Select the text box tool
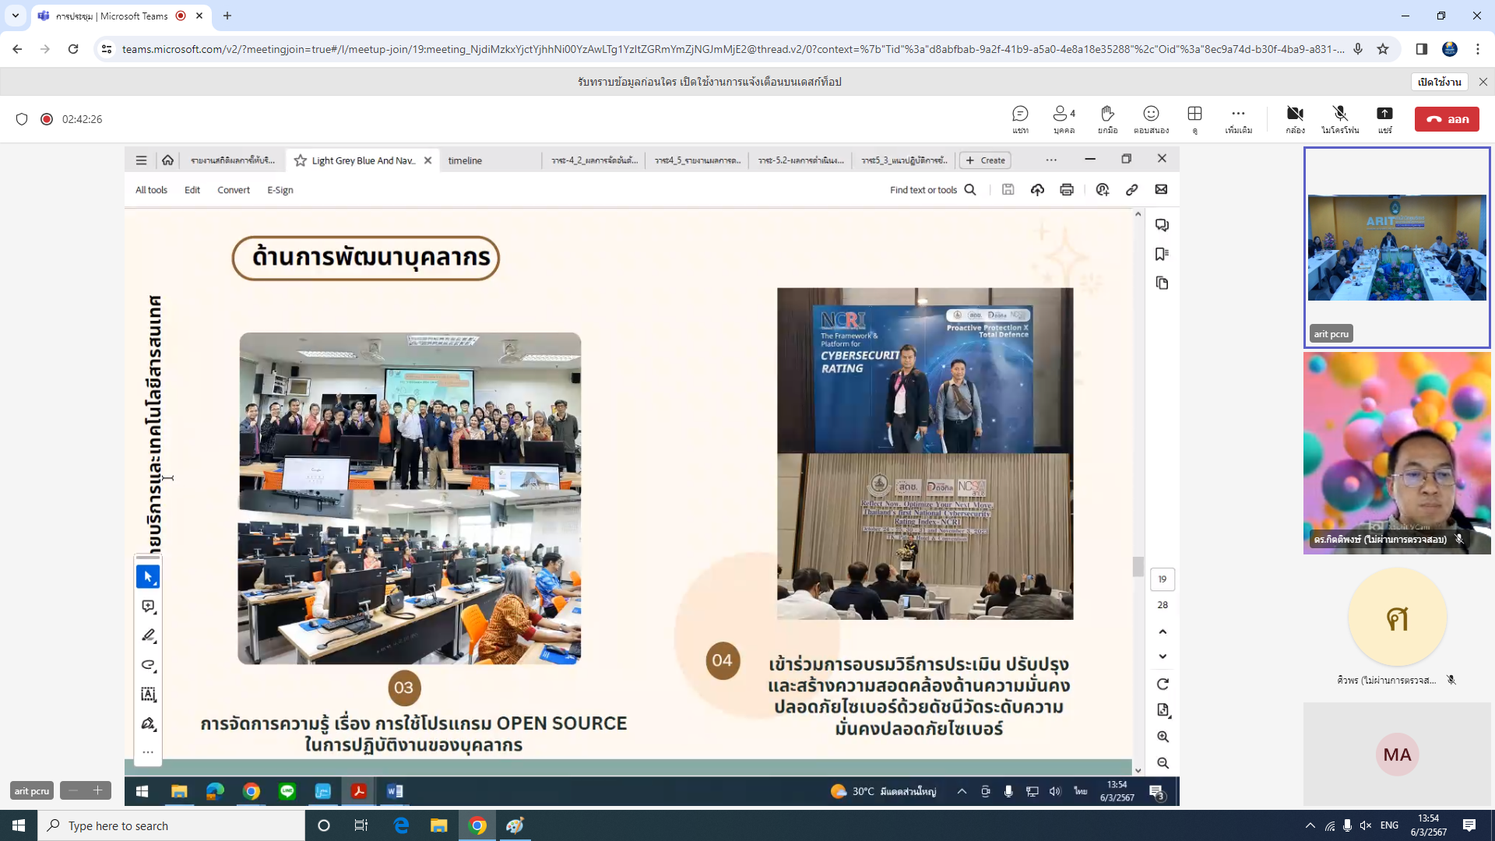Screen dimensions: 1495x841 [148, 694]
